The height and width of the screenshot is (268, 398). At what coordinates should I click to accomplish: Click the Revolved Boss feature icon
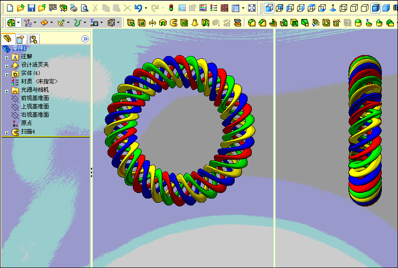tap(152, 23)
